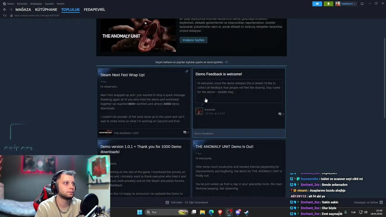386x217 pixels.
Task: Open THE ANOMALY UNIT author logo
Action: 106,133
